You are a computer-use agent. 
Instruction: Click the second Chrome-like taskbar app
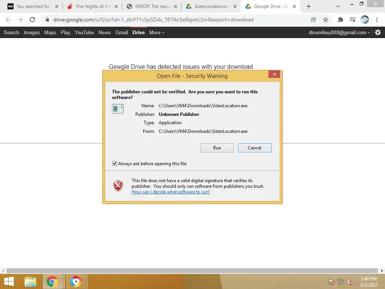tap(76, 281)
